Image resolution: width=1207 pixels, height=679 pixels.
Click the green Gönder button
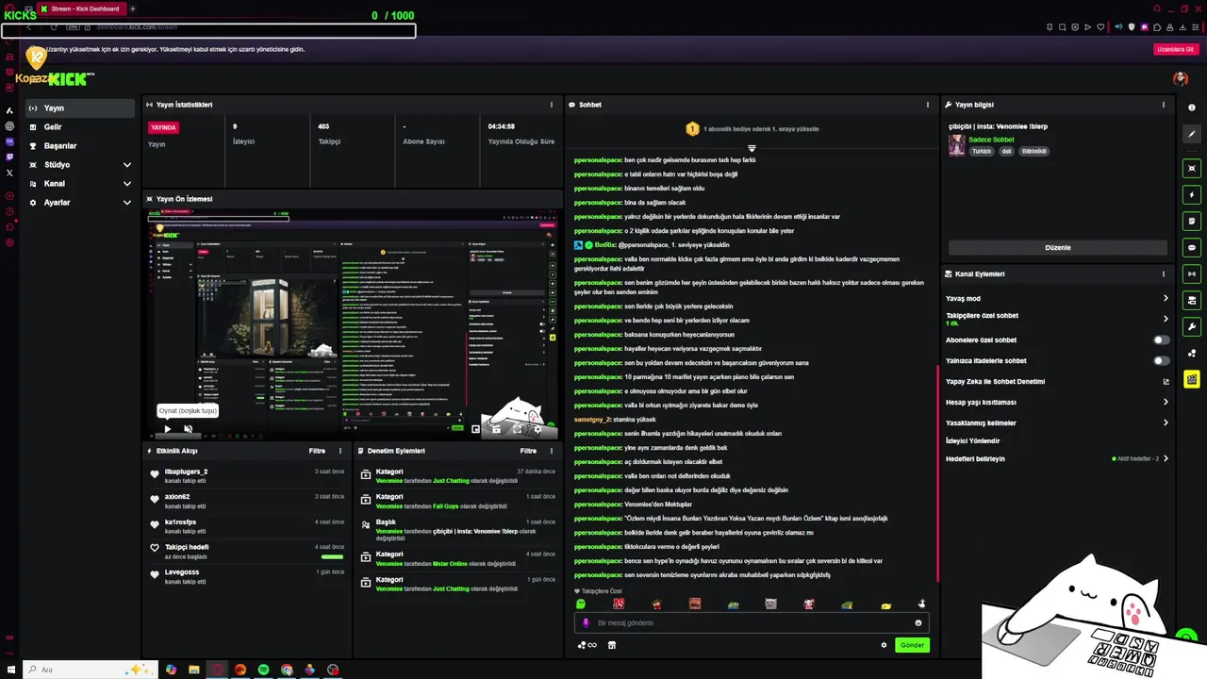(x=912, y=645)
